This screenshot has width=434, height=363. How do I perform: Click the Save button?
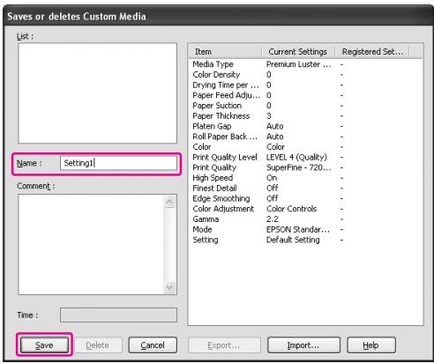[x=44, y=344]
